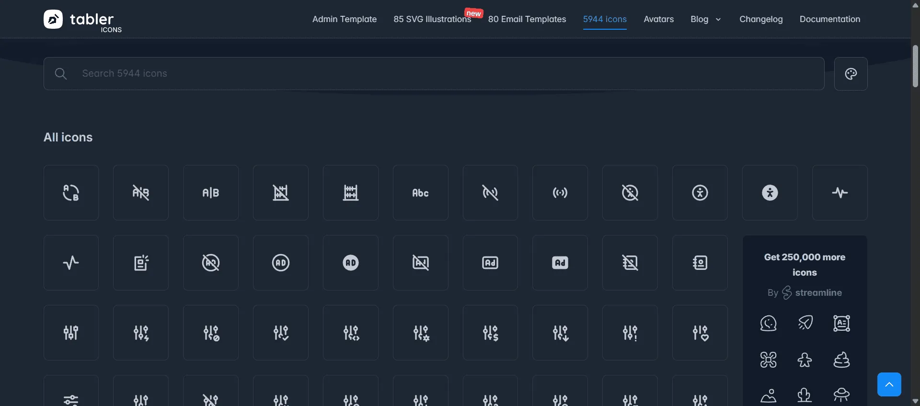The width and height of the screenshot is (920, 406).
Task: Open the Admin Template page
Action: pos(345,19)
